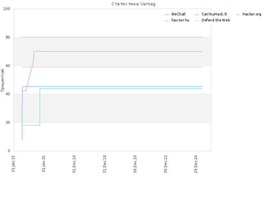Click the 01.Jan.13 date axis label
The height and width of the screenshot is (201, 268).
pyautogui.click(x=13, y=164)
